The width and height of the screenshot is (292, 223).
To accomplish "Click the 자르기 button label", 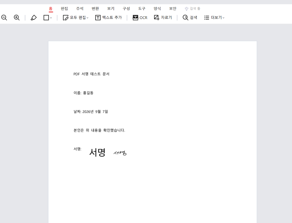I will click(166, 17).
